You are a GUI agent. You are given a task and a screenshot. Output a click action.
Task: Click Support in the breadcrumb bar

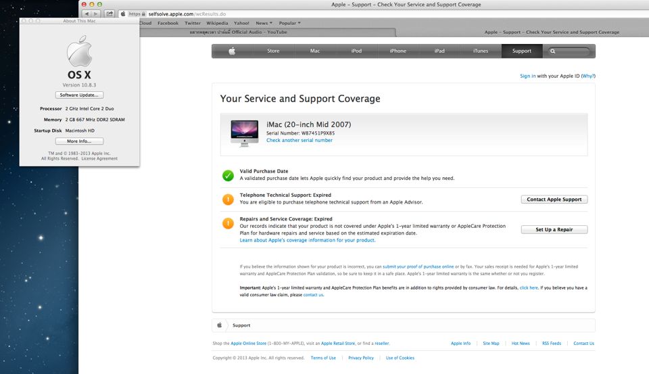pos(241,325)
